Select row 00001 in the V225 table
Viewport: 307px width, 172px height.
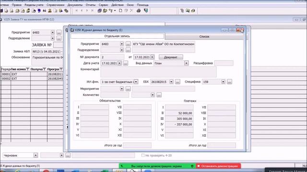click(32, 74)
